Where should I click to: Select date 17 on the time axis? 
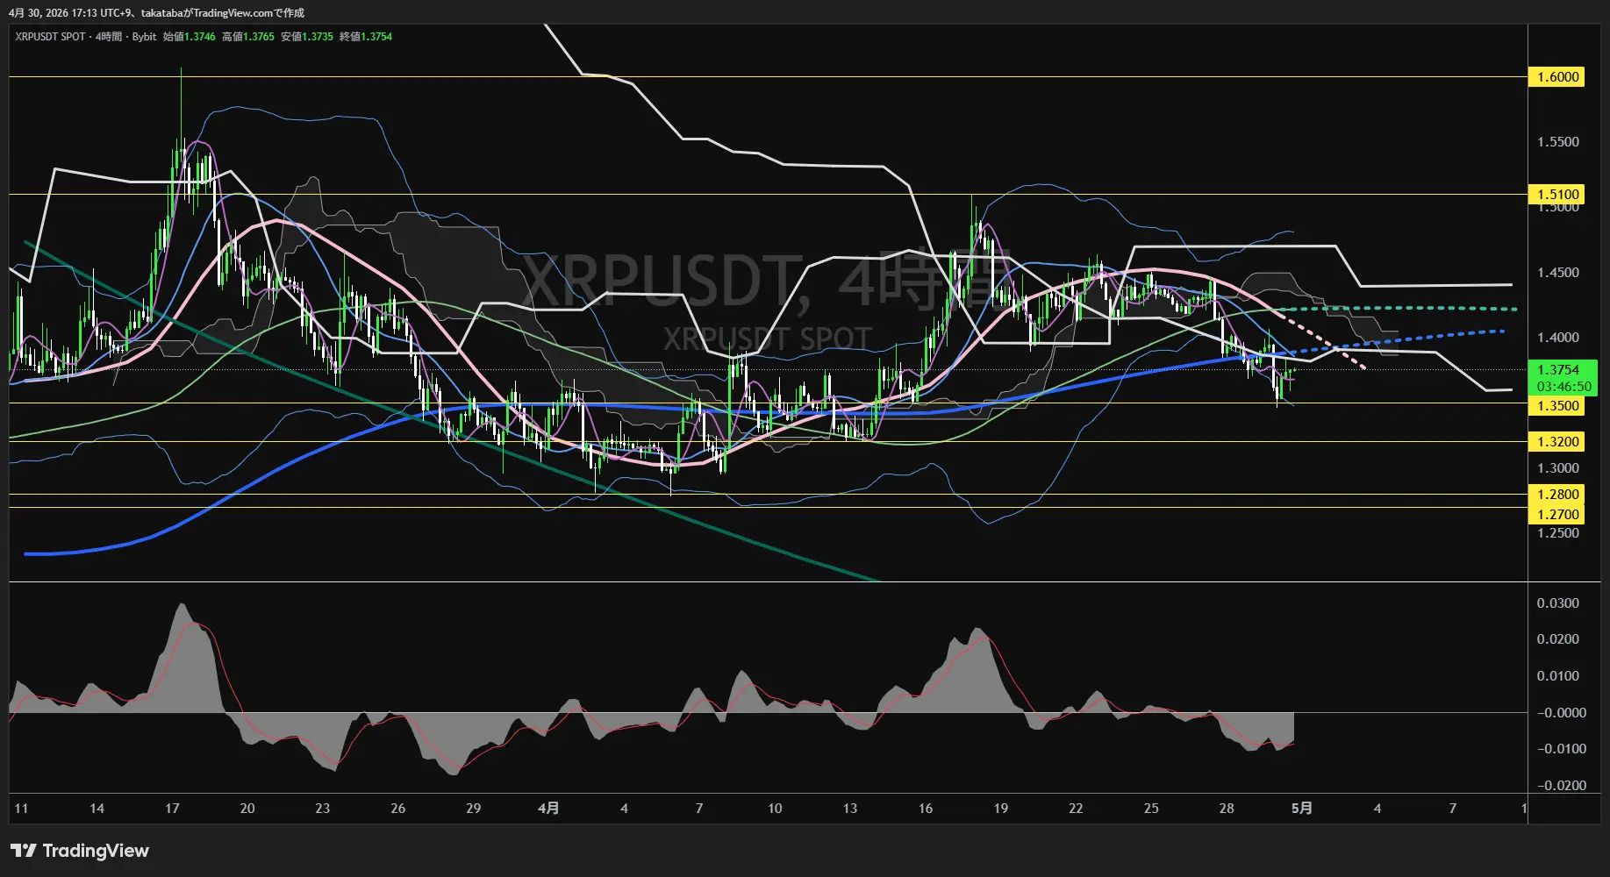(172, 808)
